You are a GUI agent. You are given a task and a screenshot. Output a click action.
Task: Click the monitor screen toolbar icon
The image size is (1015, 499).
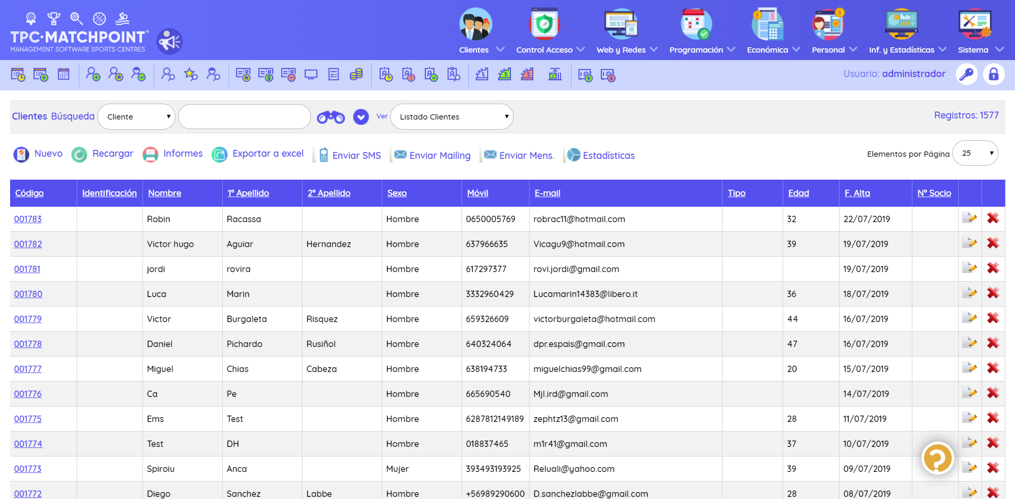311,74
